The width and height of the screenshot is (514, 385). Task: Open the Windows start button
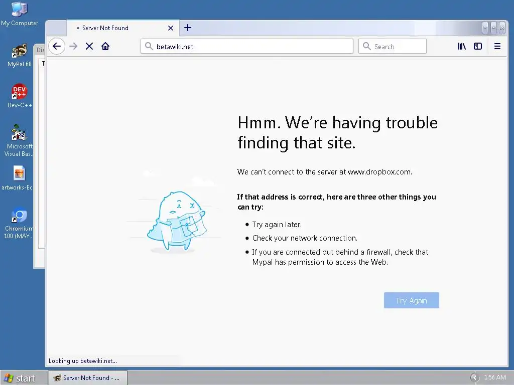coord(20,378)
